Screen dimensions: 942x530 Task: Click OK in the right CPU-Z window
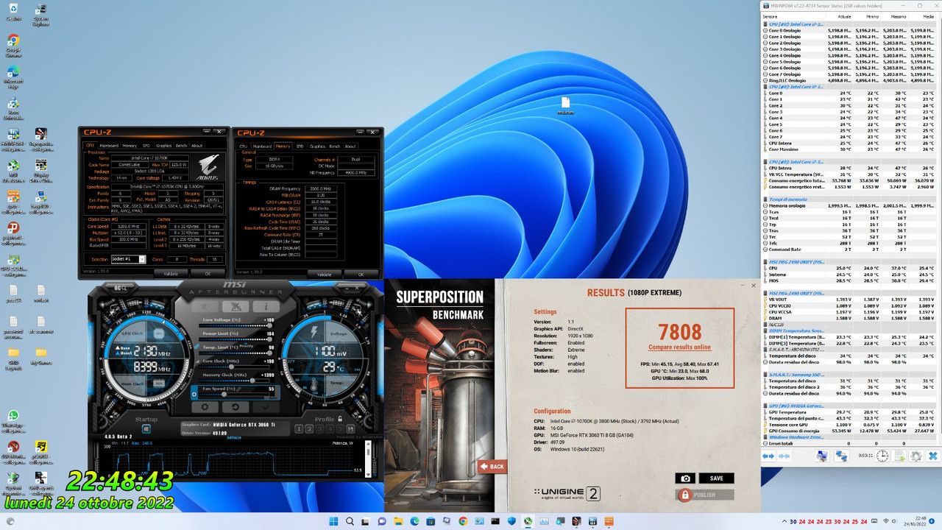(361, 275)
